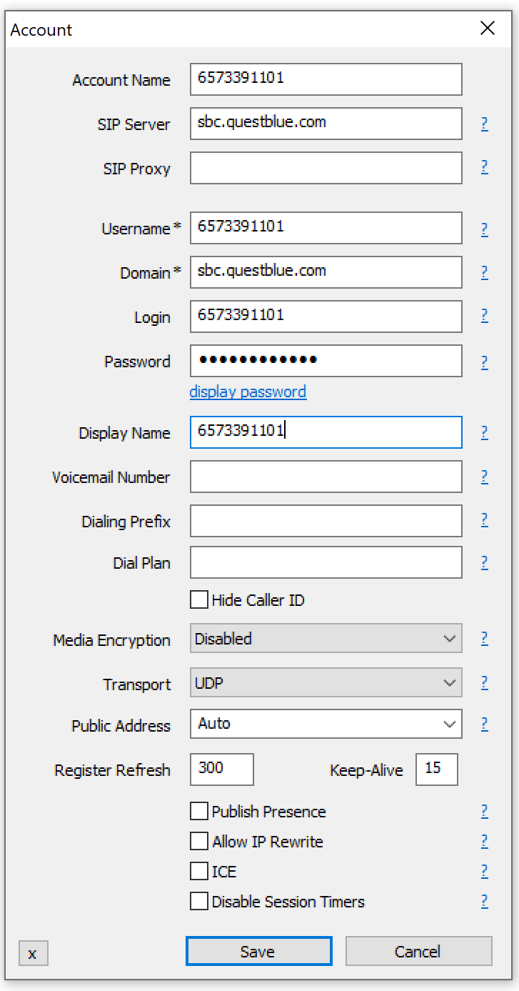The height and width of the screenshot is (991, 519).
Task: Open the help link beside SIP Proxy
Action: pyautogui.click(x=484, y=167)
